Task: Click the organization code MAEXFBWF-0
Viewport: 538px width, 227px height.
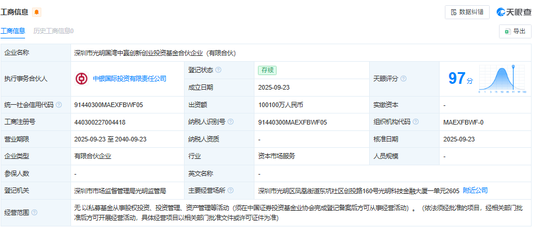Action: pyautogui.click(x=463, y=122)
